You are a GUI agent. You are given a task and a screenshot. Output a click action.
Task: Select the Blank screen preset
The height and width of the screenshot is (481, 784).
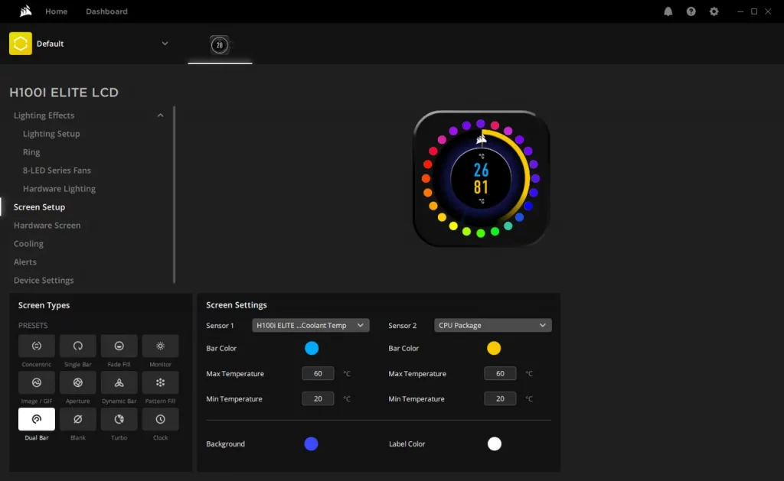tap(77, 419)
